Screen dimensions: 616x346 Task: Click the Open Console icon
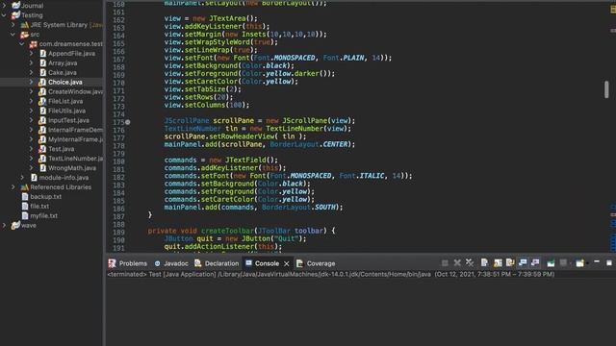[x=579, y=263]
